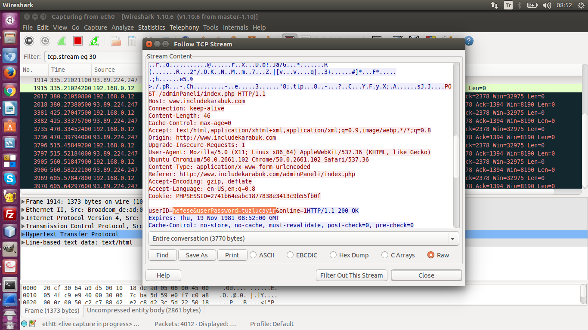Open the File menu

(x=28, y=27)
